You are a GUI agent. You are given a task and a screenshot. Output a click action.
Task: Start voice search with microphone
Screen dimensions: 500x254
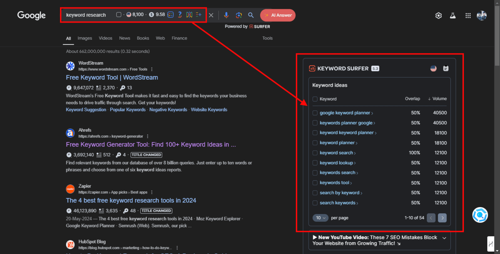click(x=226, y=15)
